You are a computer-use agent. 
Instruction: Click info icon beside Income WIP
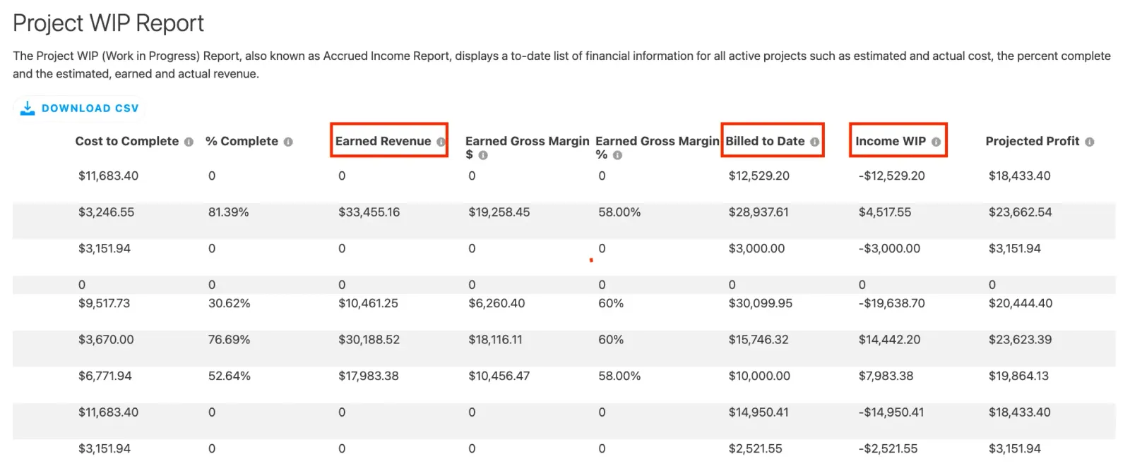[x=936, y=142]
